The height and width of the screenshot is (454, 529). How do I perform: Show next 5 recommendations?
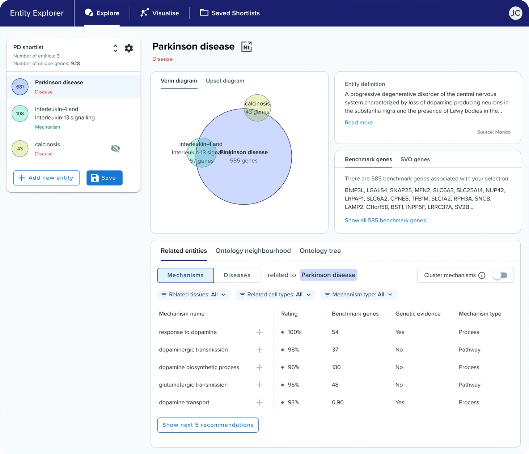point(208,425)
